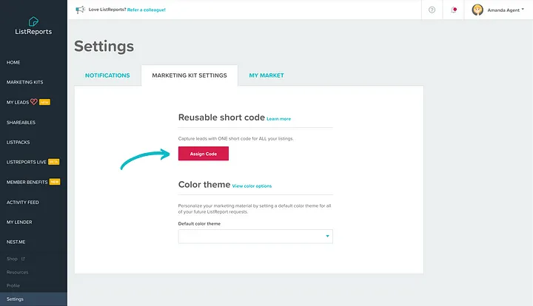Screen dimensions: 533x306
Task: Go to Marketing Kits in sidebar
Action: click(24, 82)
